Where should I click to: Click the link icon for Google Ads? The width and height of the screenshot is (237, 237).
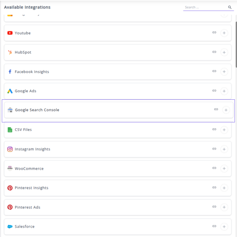[214, 91]
